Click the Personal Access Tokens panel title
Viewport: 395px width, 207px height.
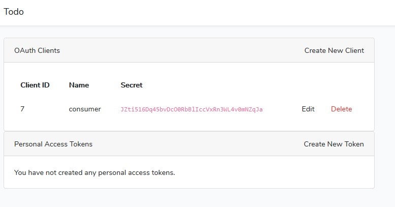tap(53, 144)
